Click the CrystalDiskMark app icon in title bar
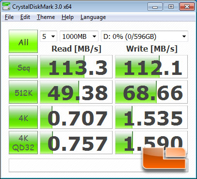 coord(6,6)
